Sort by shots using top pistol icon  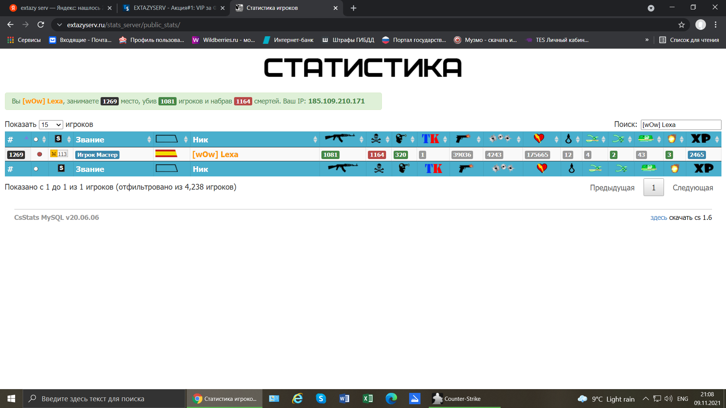pyautogui.click(x=462, y=139)
